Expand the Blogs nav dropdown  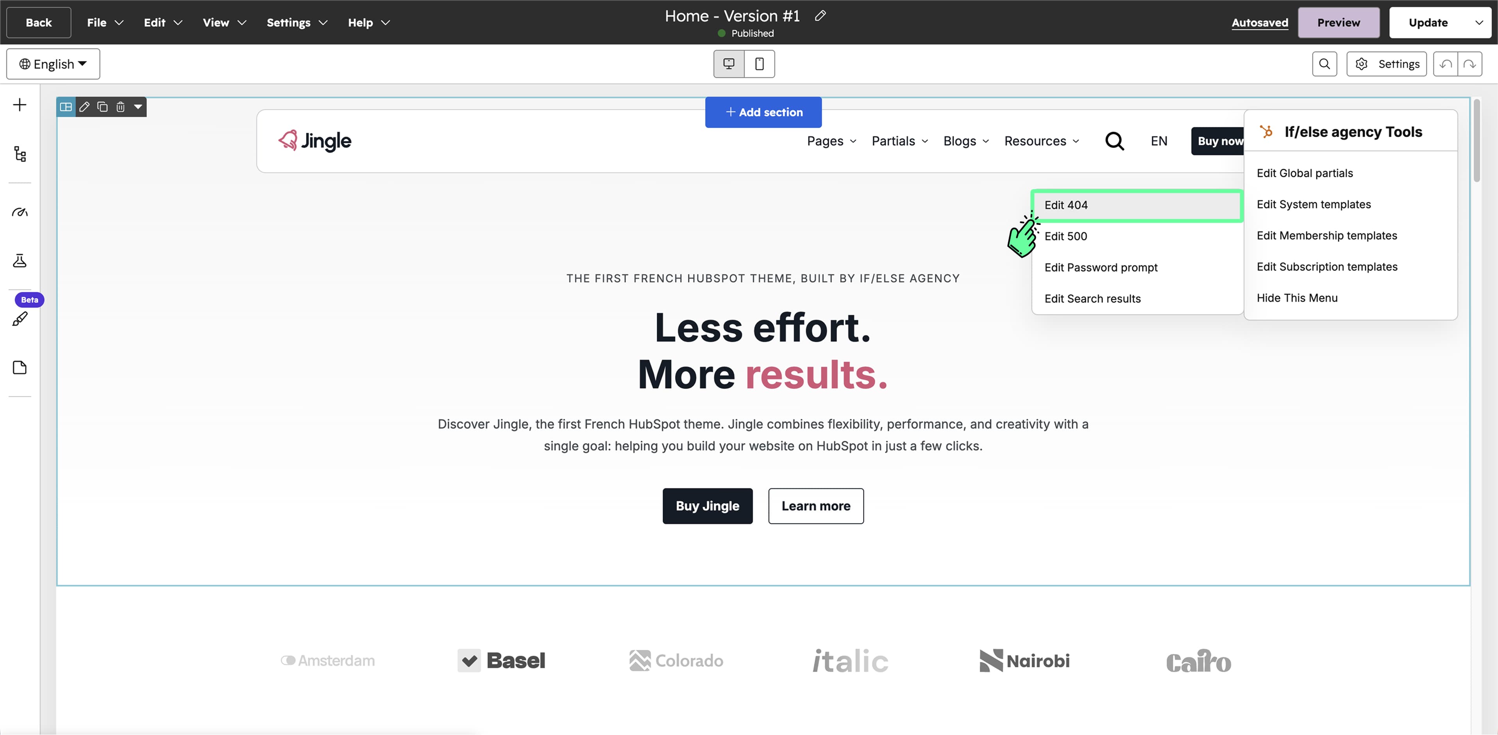coord(966,141)
